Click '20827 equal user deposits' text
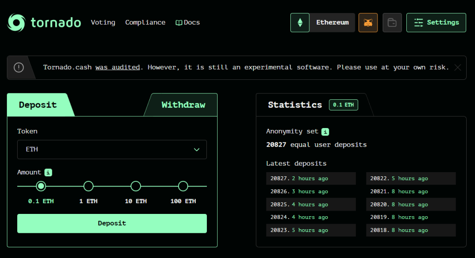The image size is (475, 258). (316, 145)
